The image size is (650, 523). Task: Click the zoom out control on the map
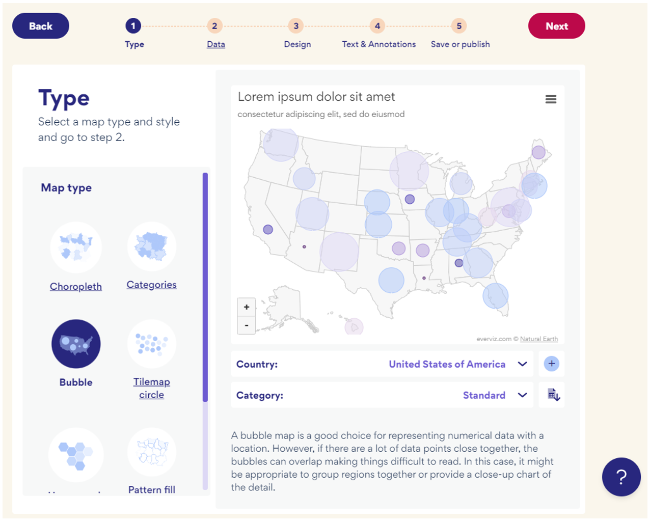[x=246, y=325]
